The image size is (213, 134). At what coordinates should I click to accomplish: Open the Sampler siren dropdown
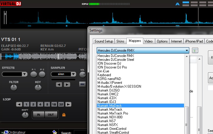coord(63,74)
